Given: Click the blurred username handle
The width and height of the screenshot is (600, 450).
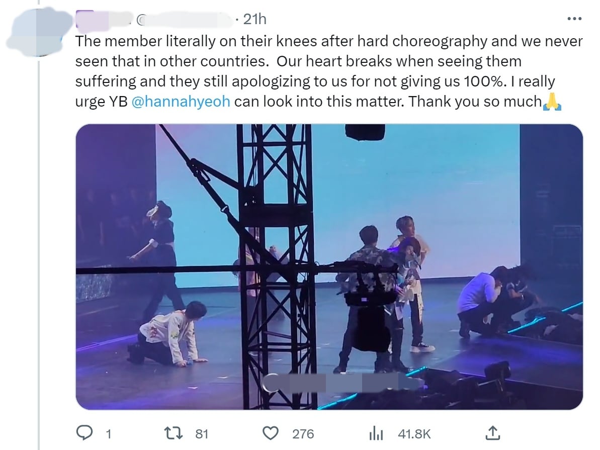Looking at the screenshot, I should click(186, 20).
